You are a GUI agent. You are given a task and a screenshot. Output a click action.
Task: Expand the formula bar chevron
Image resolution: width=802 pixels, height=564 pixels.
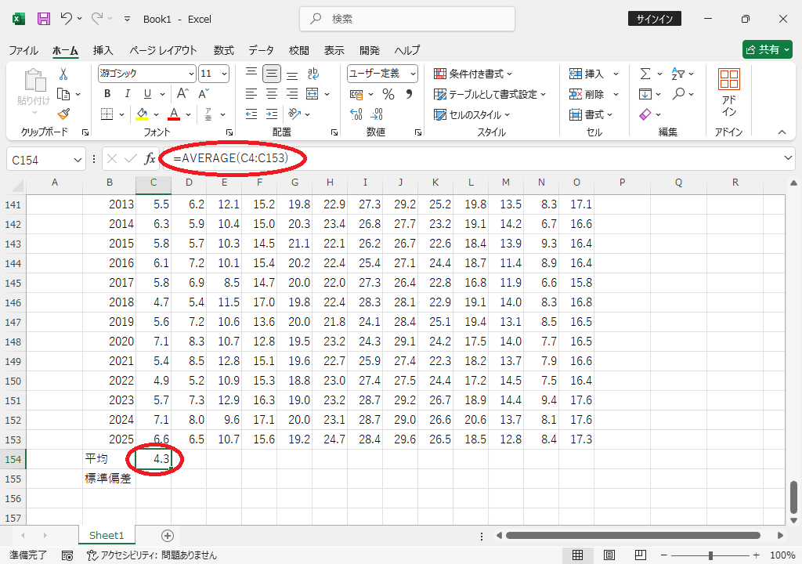click(x=788, y=158)
